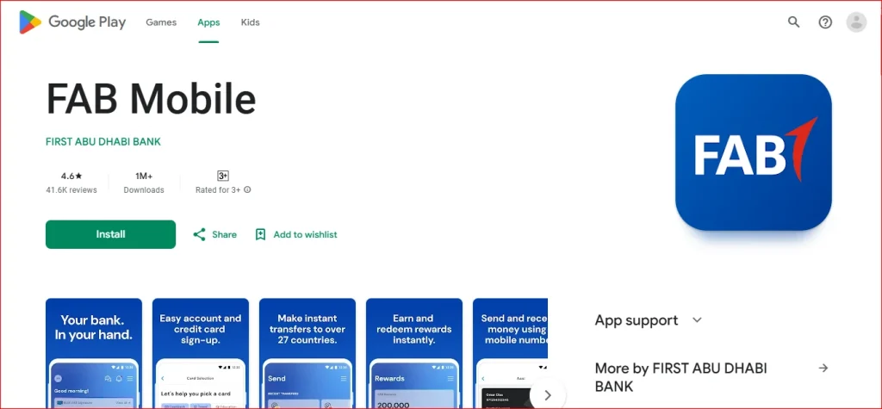The width and height of the screenshot is (882, 409).
Task: Advance screenshots with the next arrow
Action: 547,395
